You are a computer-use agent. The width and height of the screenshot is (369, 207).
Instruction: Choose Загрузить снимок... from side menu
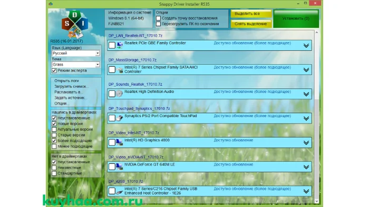click(72, 86)
